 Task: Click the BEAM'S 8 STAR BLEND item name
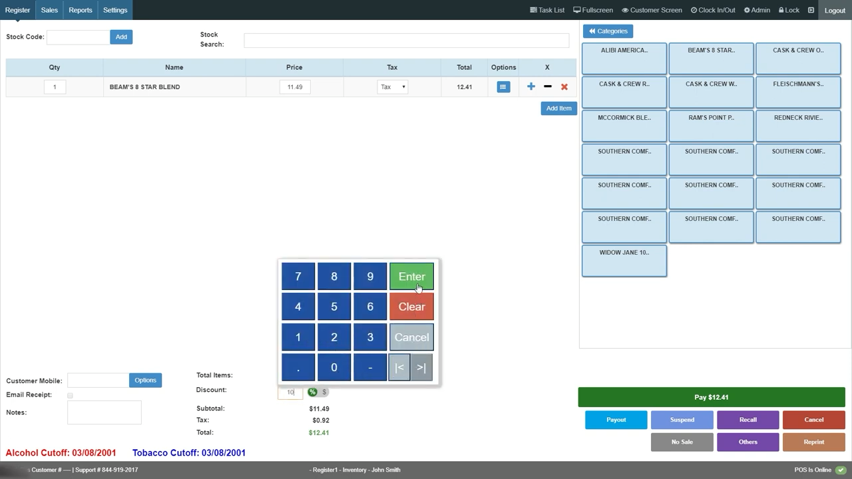point(144,87)
